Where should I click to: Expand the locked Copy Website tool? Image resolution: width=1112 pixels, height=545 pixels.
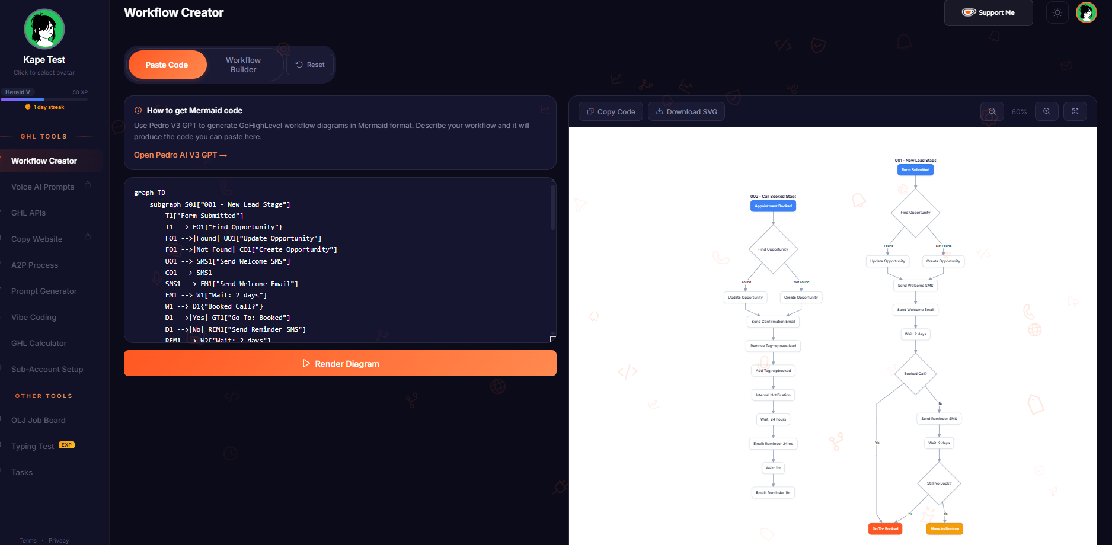pos(37,239)
